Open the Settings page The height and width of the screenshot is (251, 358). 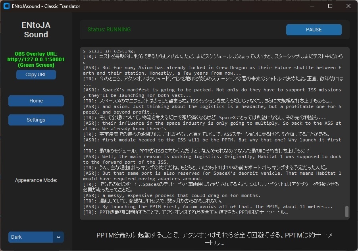click(x=36, y=120)
